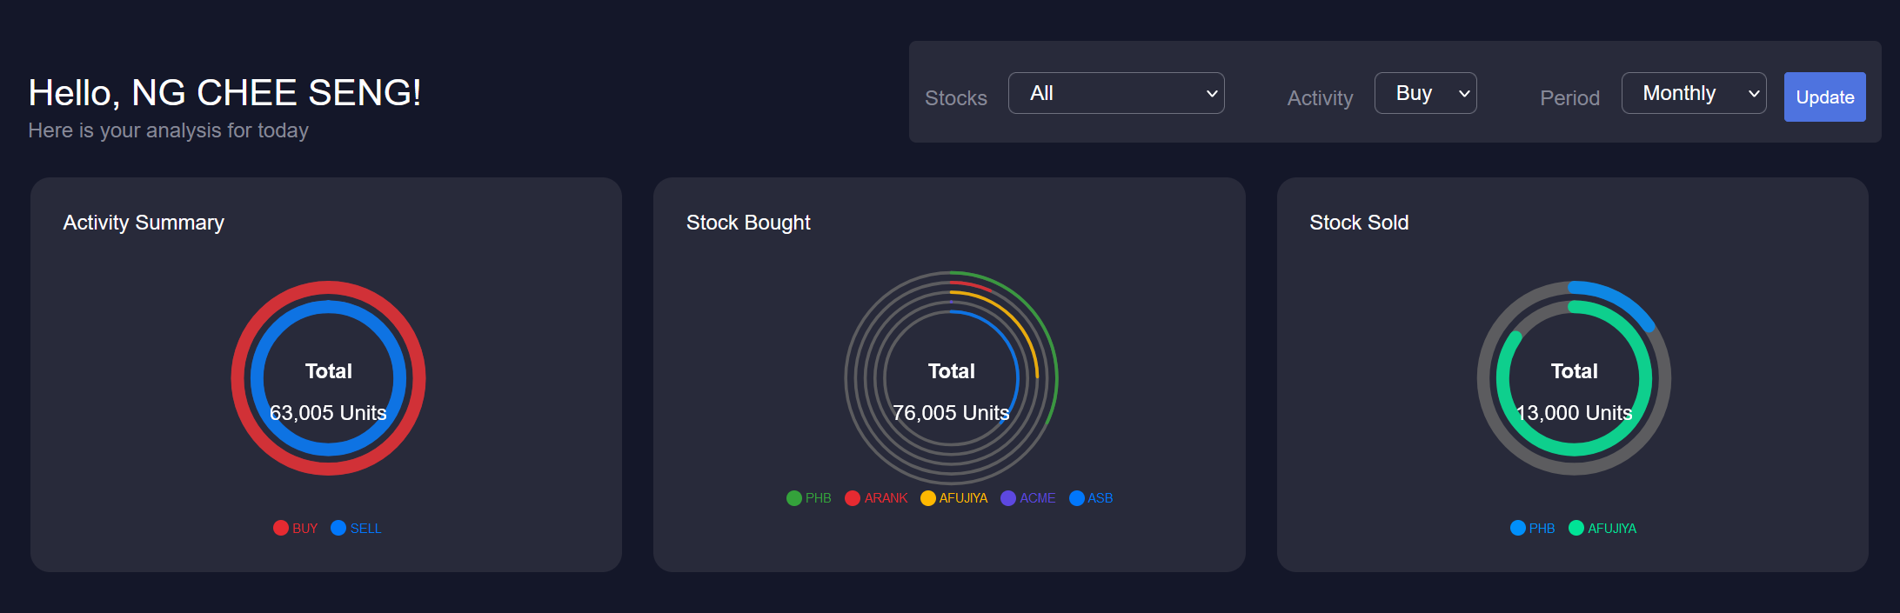Click the blue ASB legend dot

(1077, 498)
